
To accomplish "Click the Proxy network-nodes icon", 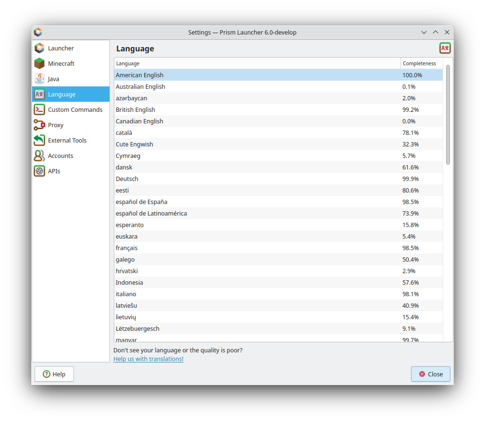I will [39, 125].
